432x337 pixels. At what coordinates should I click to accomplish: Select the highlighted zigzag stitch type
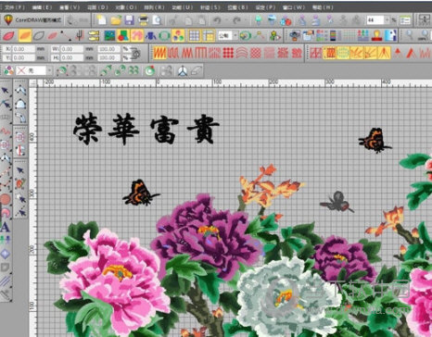tap(159, 53)
